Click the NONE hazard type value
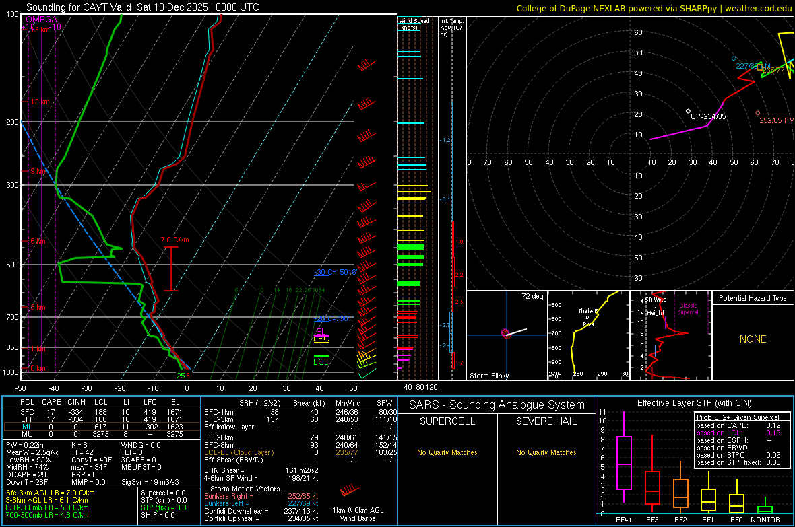The height and width of the screenshot is (527, 795). 753,339
